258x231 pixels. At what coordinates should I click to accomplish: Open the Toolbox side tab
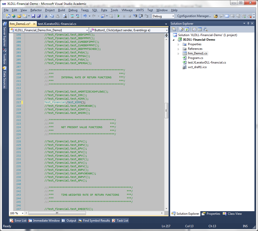click(5, 56)
